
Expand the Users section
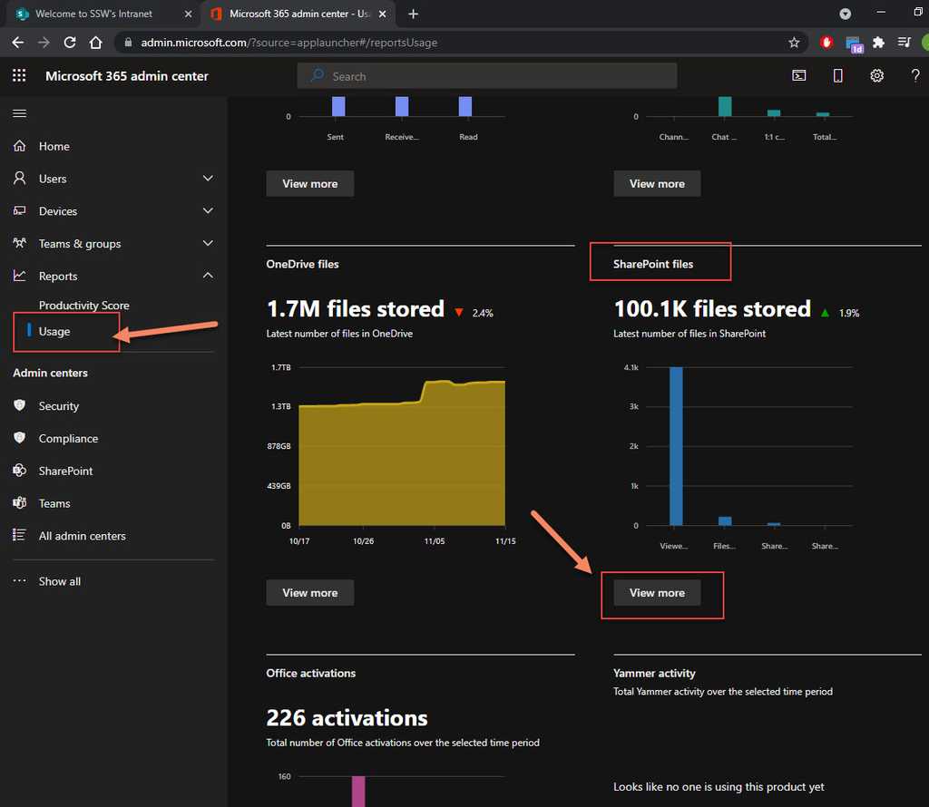pos(208,178)
